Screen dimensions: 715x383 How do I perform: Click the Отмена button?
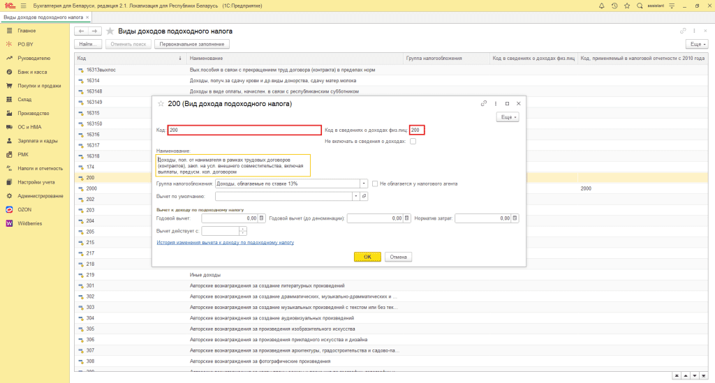pos(398,257)
